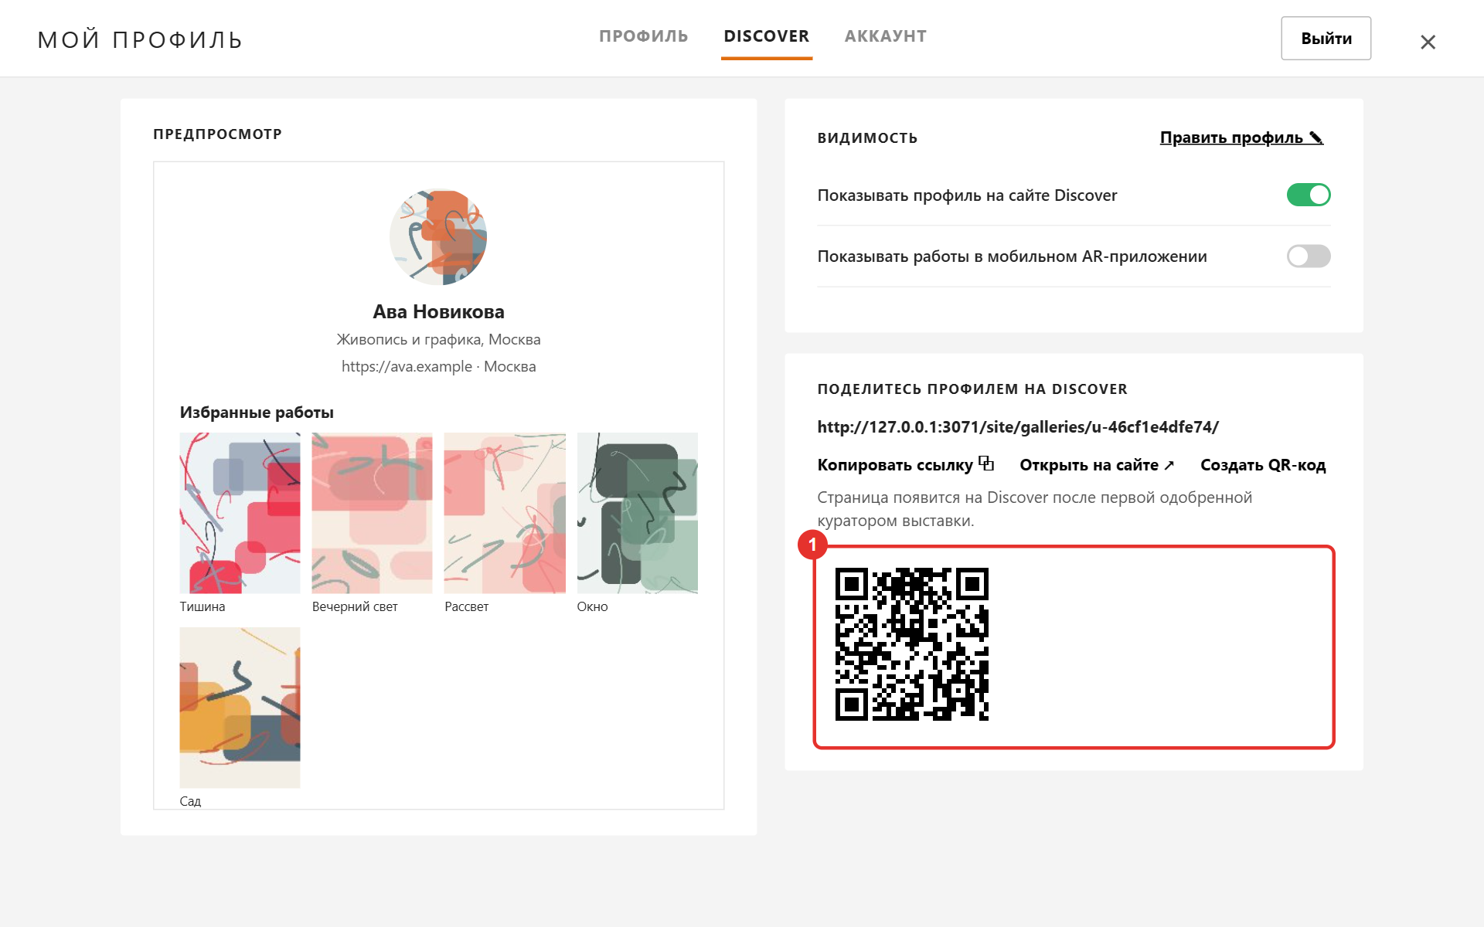Click the arrow icon after Открыть на сайте
1484x927 pixels.
(x=1169, y=465)
